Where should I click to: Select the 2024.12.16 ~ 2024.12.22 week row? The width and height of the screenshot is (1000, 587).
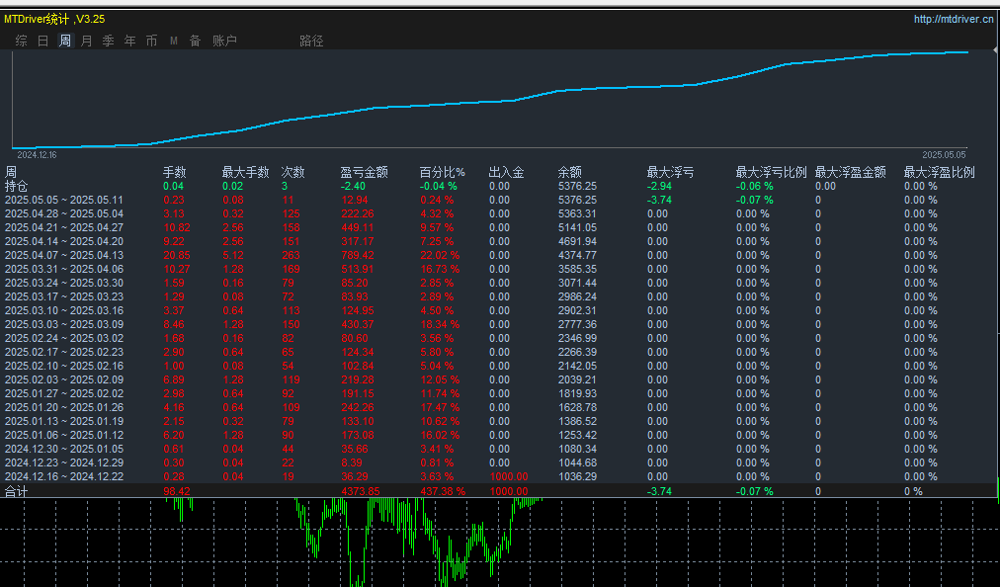click(x=64, y=476)
